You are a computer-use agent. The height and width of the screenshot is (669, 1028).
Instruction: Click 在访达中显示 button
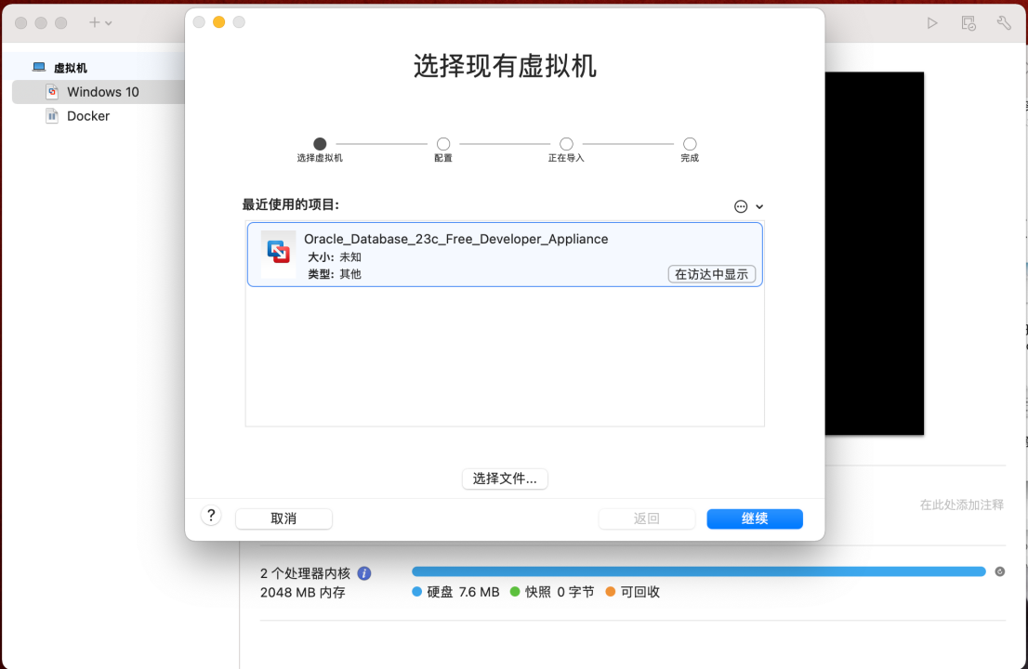[x=711, y=274]
